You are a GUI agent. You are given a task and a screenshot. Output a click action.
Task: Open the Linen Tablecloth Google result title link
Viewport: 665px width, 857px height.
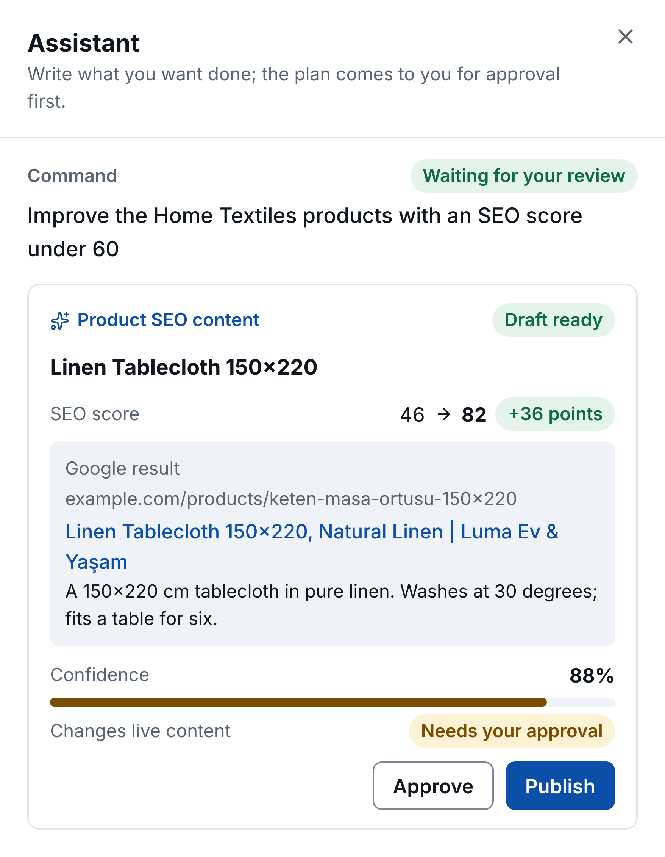(312, 546)
